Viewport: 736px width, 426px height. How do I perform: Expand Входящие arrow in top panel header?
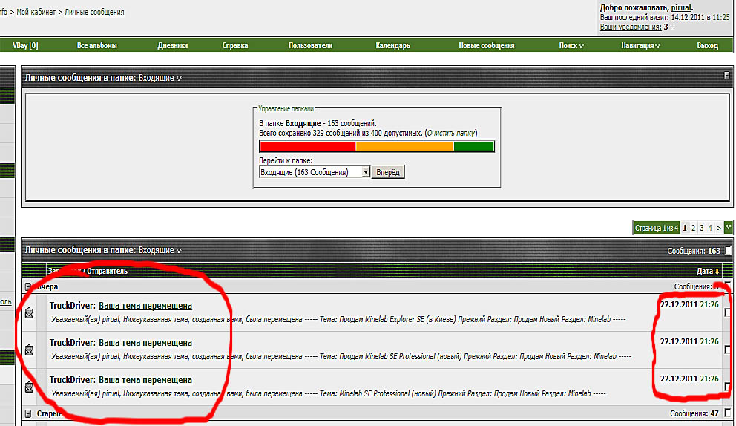tap(179, 79)
